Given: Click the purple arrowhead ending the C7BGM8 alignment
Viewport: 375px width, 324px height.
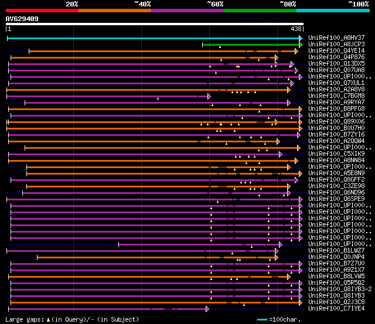Looking at the screenshot, I should (209, 96).
